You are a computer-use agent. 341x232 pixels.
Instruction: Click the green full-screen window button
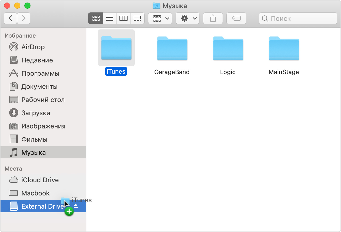click(x=27, y=6)
